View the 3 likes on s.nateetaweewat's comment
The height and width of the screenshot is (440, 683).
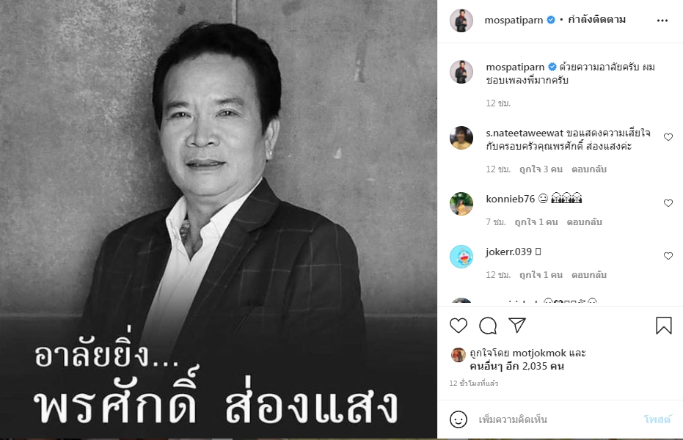point(541,169)
